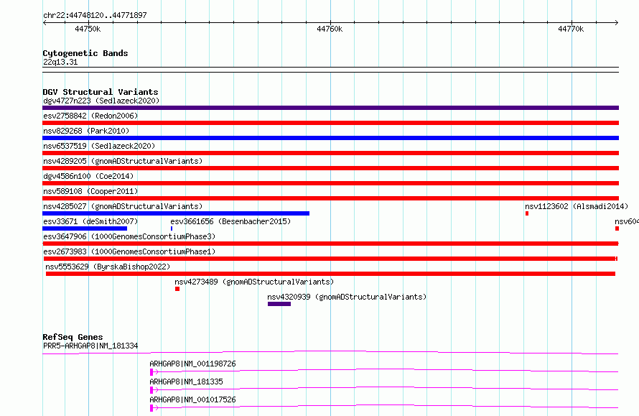
Task: Click the dgv4727n223 (Sedlazeck2020) variant label
Action: [101, 101]
